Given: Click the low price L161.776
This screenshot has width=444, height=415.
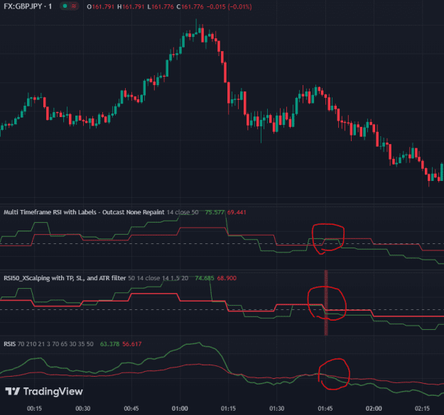Looking at the screenshot, I should (x=161, y=6).
